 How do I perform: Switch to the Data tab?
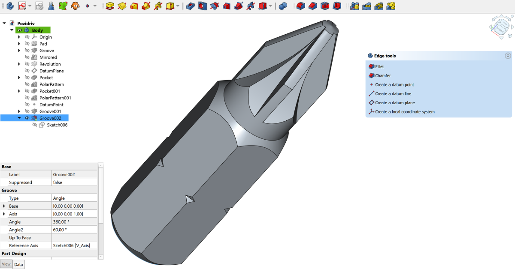coord(19,264)
